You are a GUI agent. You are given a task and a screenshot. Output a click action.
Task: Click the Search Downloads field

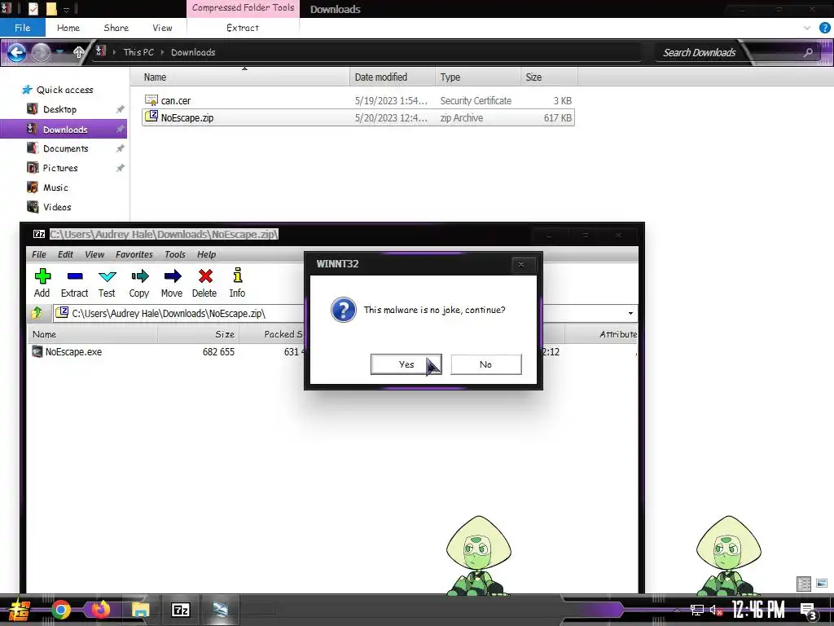point(700,52)
